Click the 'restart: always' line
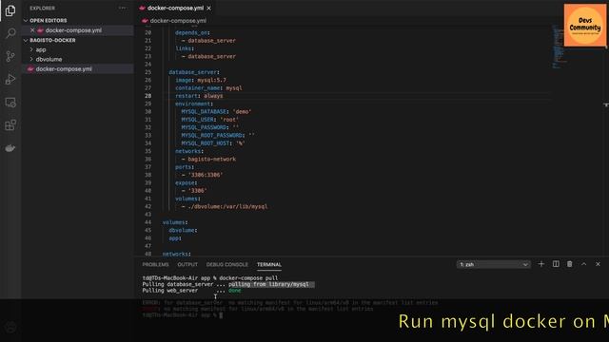The width and height of the screenshot is (609, 342). [199, 96]
